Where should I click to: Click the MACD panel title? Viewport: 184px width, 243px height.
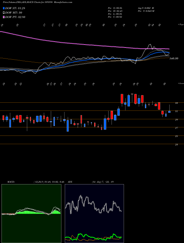tap(11, 182)
